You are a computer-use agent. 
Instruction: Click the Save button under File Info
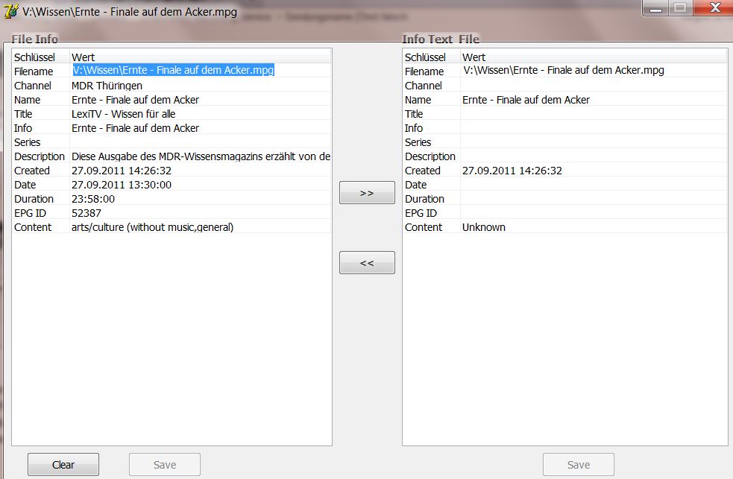tap(165, 465)
